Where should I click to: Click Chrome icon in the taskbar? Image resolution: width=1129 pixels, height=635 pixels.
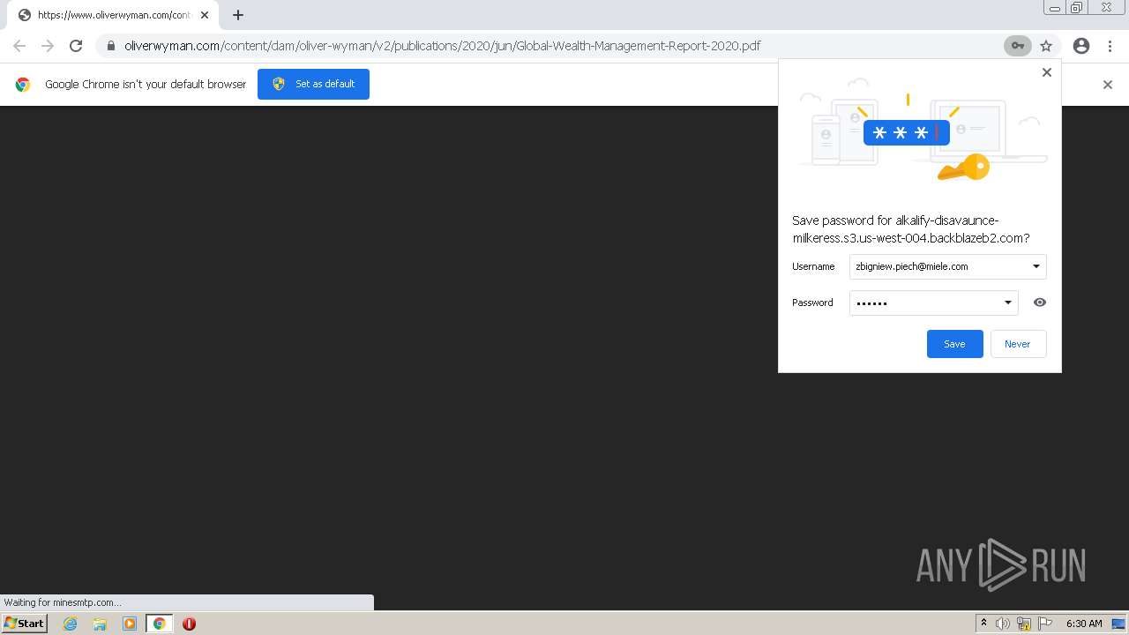(159, 624)
